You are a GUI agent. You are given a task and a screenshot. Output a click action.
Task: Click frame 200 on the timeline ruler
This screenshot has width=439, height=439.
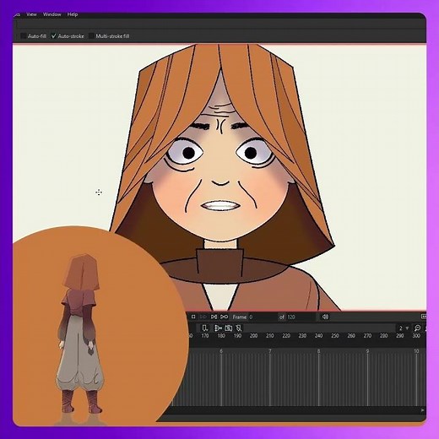pyautogui.click(x=253, y=336)
